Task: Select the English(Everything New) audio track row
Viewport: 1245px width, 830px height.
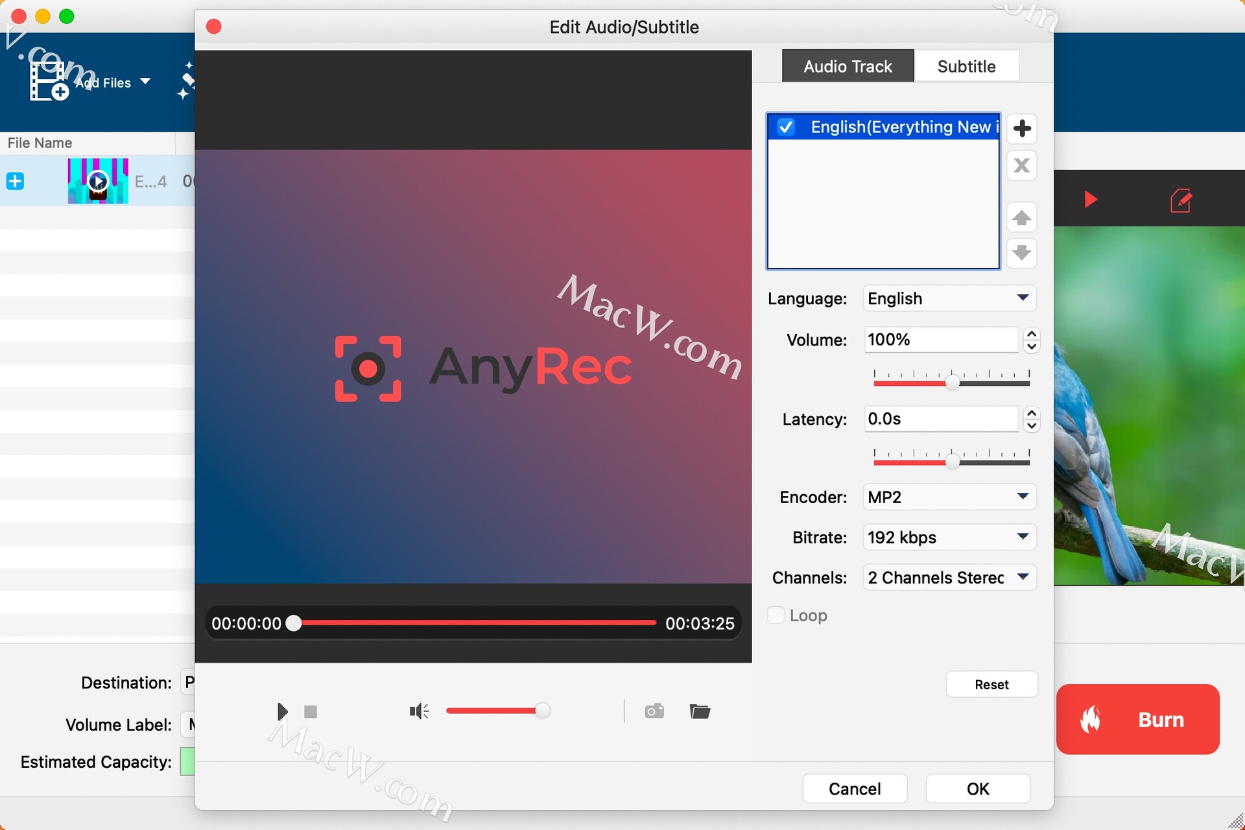Action: (x=883, y=127)
